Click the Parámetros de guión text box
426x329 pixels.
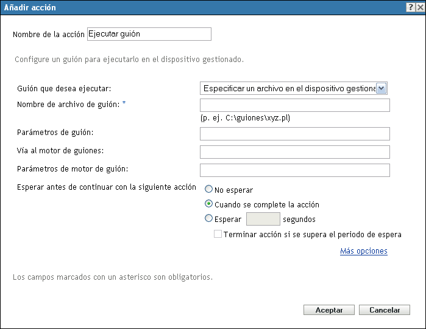point(294,134)
